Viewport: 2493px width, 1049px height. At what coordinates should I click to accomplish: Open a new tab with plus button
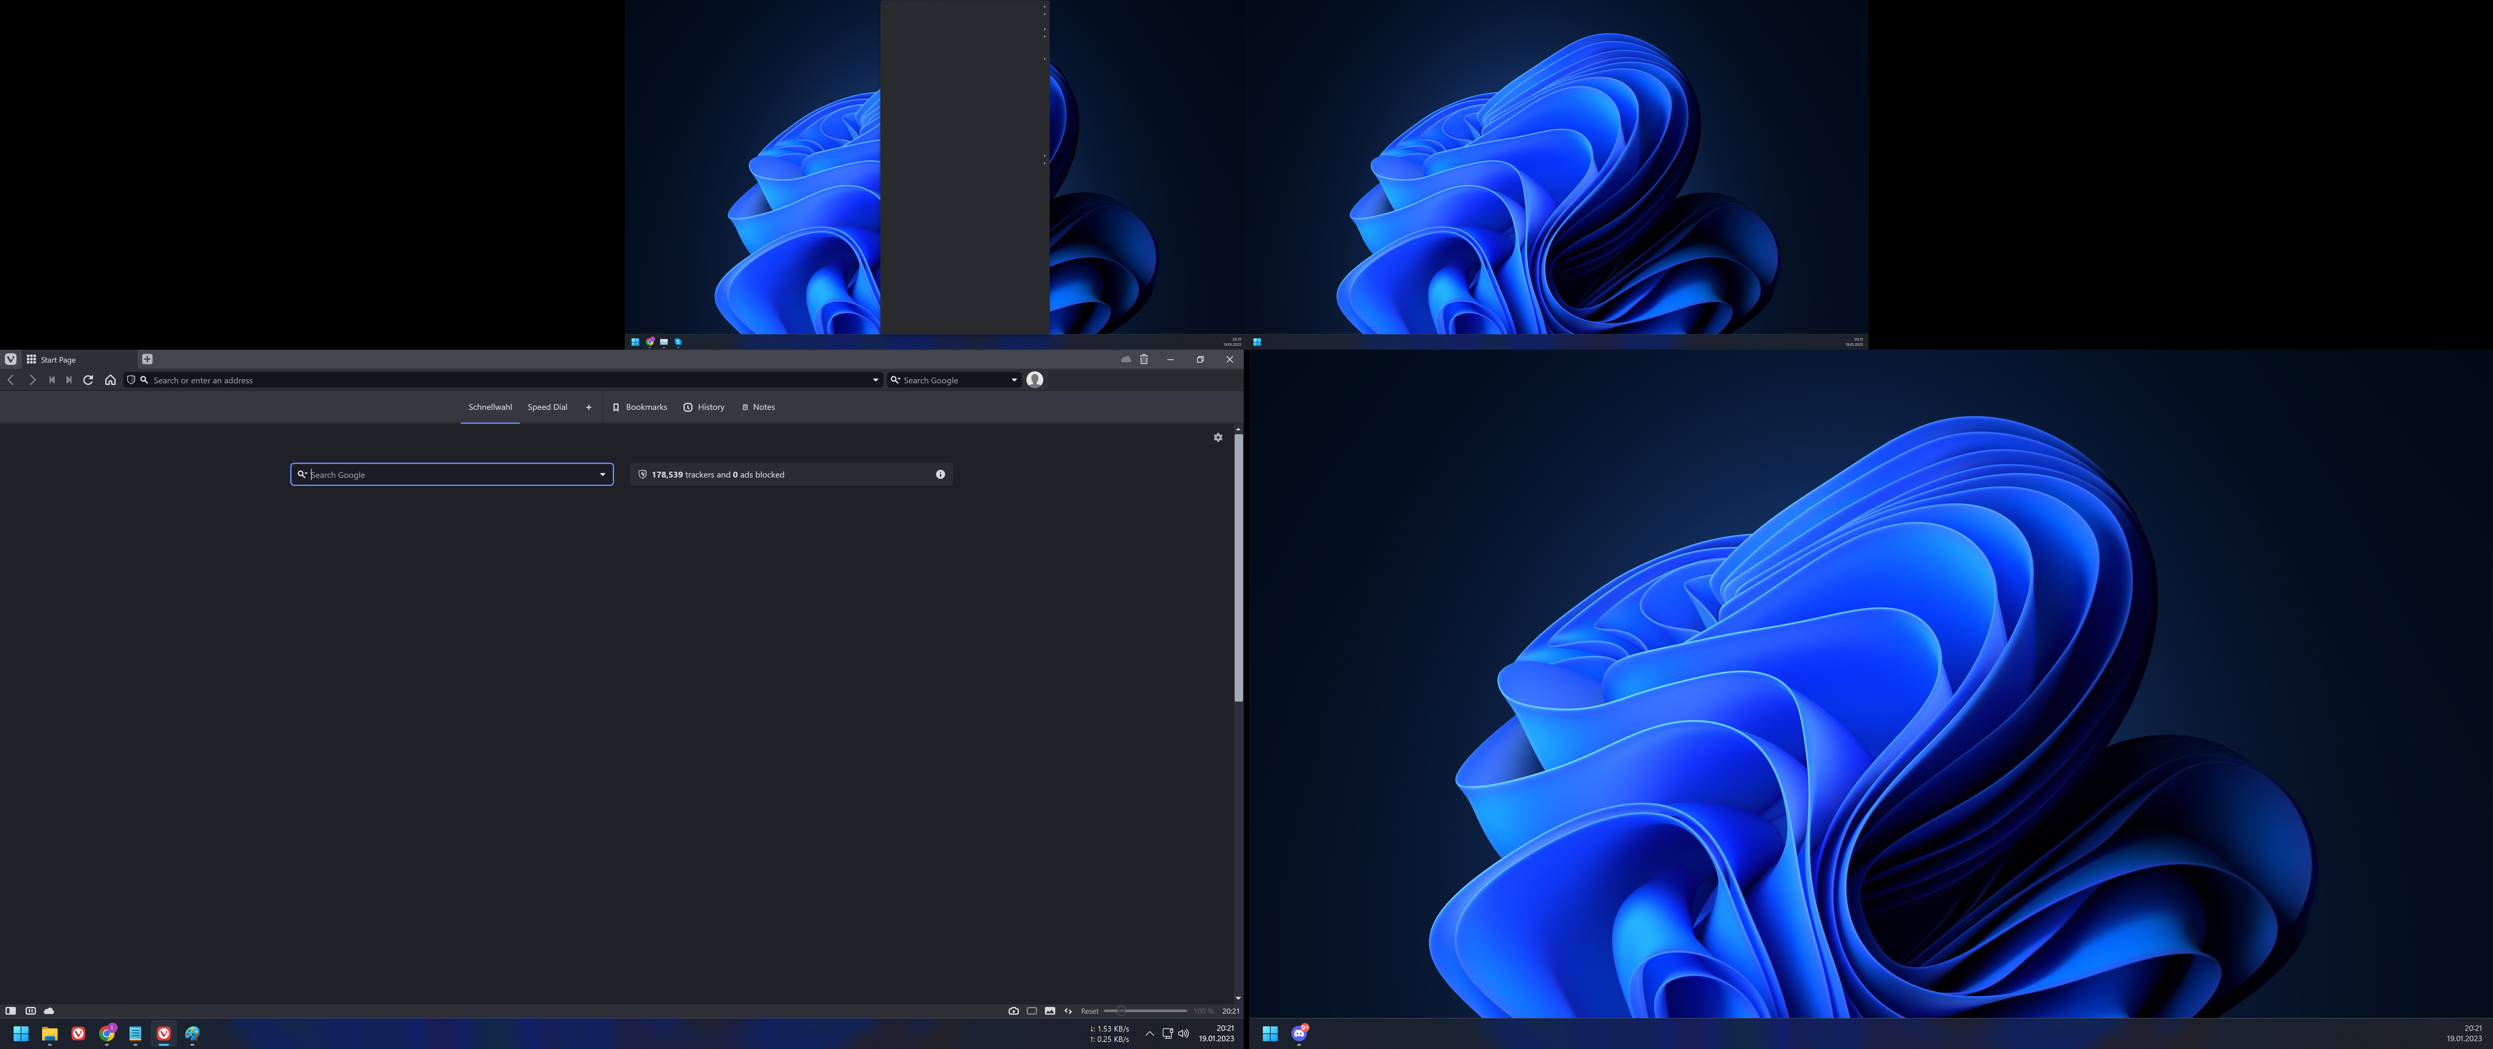147,359
